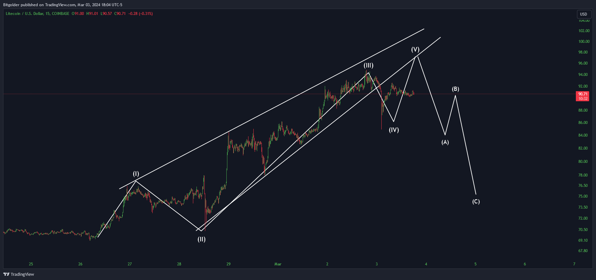This screenshot has height=280, width=596.
Task: Select the wave label (V)
Action: (x=415, y=49)
